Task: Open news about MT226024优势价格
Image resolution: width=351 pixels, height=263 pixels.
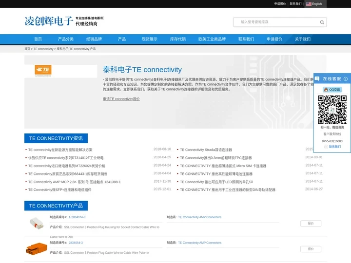Action: point(67,166)
